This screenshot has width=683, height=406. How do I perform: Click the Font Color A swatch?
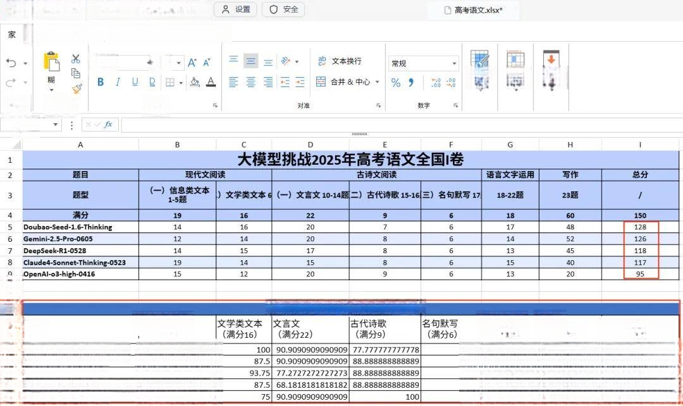pos(211,81)
